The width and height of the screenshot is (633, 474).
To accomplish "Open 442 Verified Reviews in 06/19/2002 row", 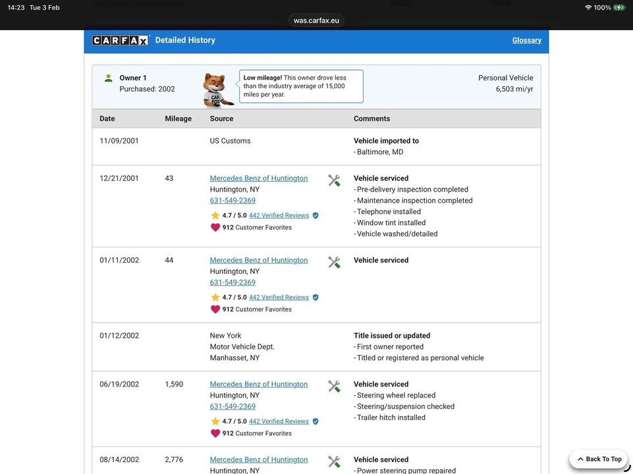I will point(279,421).
